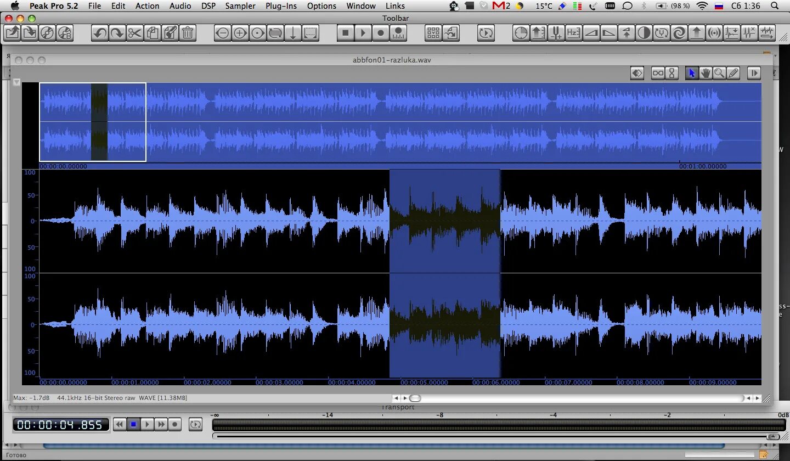Click the Fade Out ramp icon

pos(608,33)
